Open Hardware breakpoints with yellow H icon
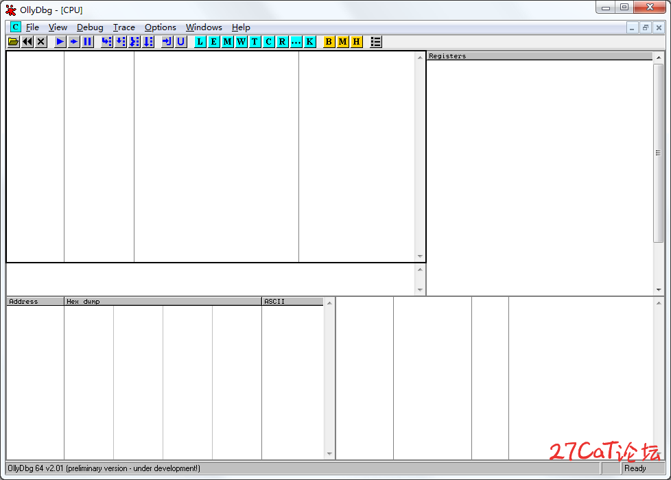Image resolution: width=671 pixels, height=480 pixels. pyautogui.click(x=356, y=42)
